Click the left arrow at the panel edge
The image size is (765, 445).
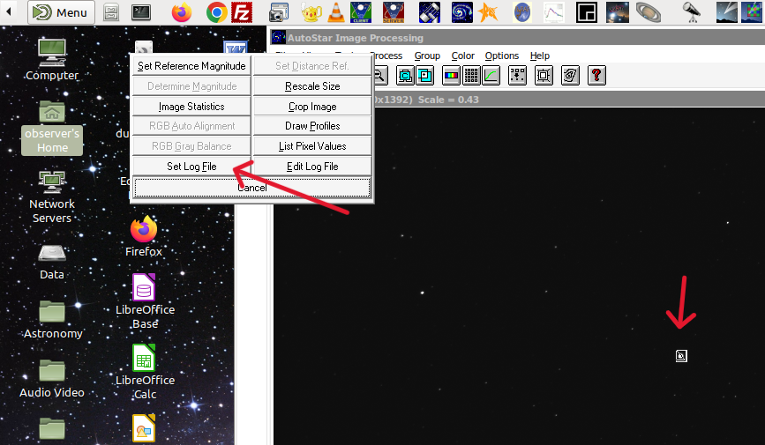(8, 12)
